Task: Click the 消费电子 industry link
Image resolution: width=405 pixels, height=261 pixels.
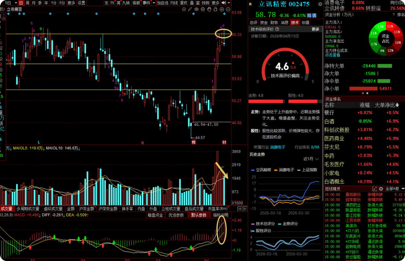Action: pos(278,147)
